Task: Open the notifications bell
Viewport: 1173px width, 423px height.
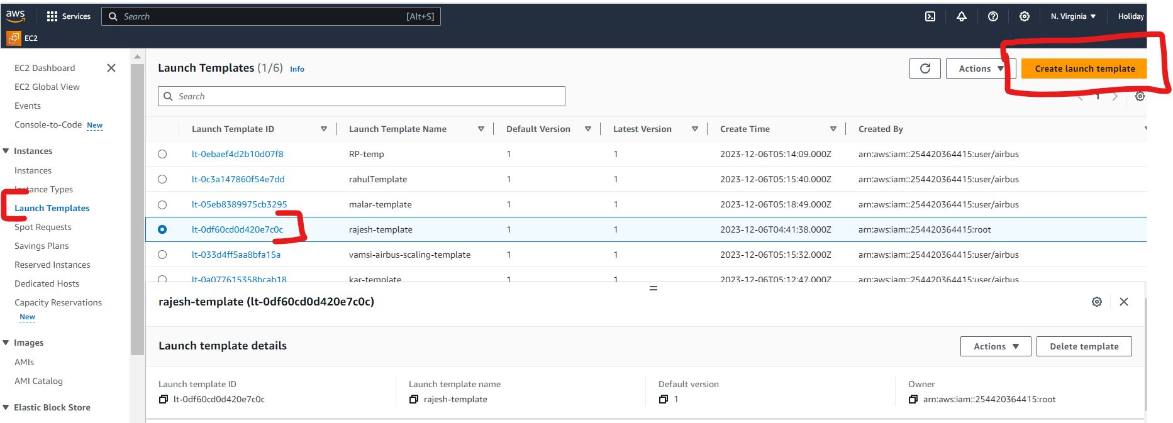Action: coord(962,16)
